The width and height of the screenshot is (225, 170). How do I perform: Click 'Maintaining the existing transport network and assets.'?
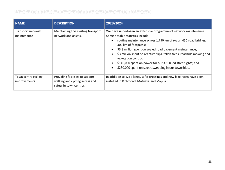(77, 33)
